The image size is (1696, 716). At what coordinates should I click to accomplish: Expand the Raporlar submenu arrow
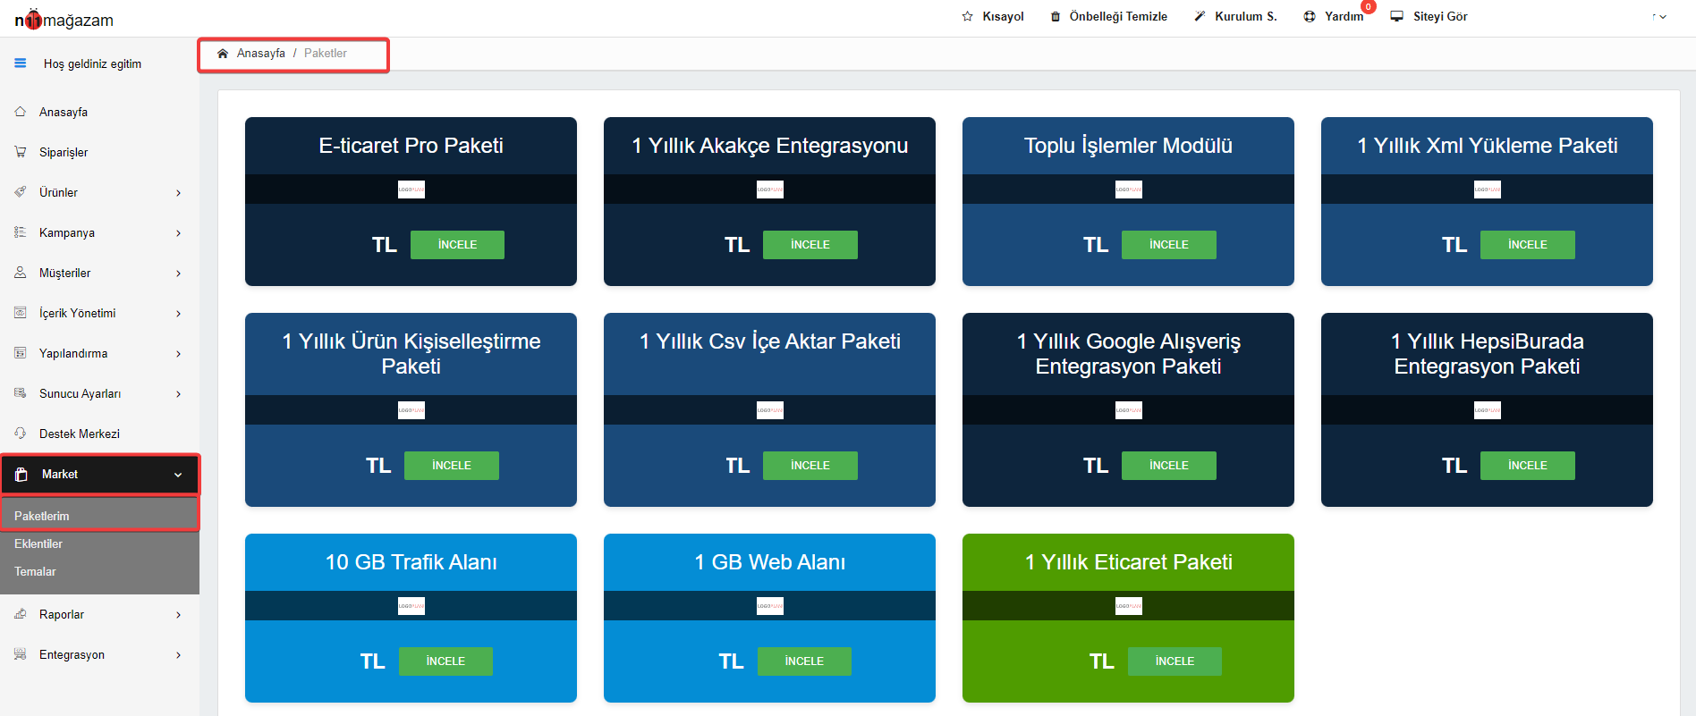point(179,615)
